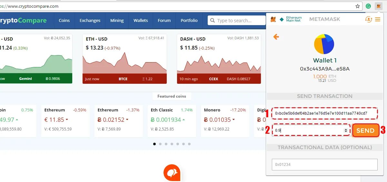Click the Ethereum € 11.85 coin title
The height and width of the screenshot is (182, 387).
click(55, 110)
